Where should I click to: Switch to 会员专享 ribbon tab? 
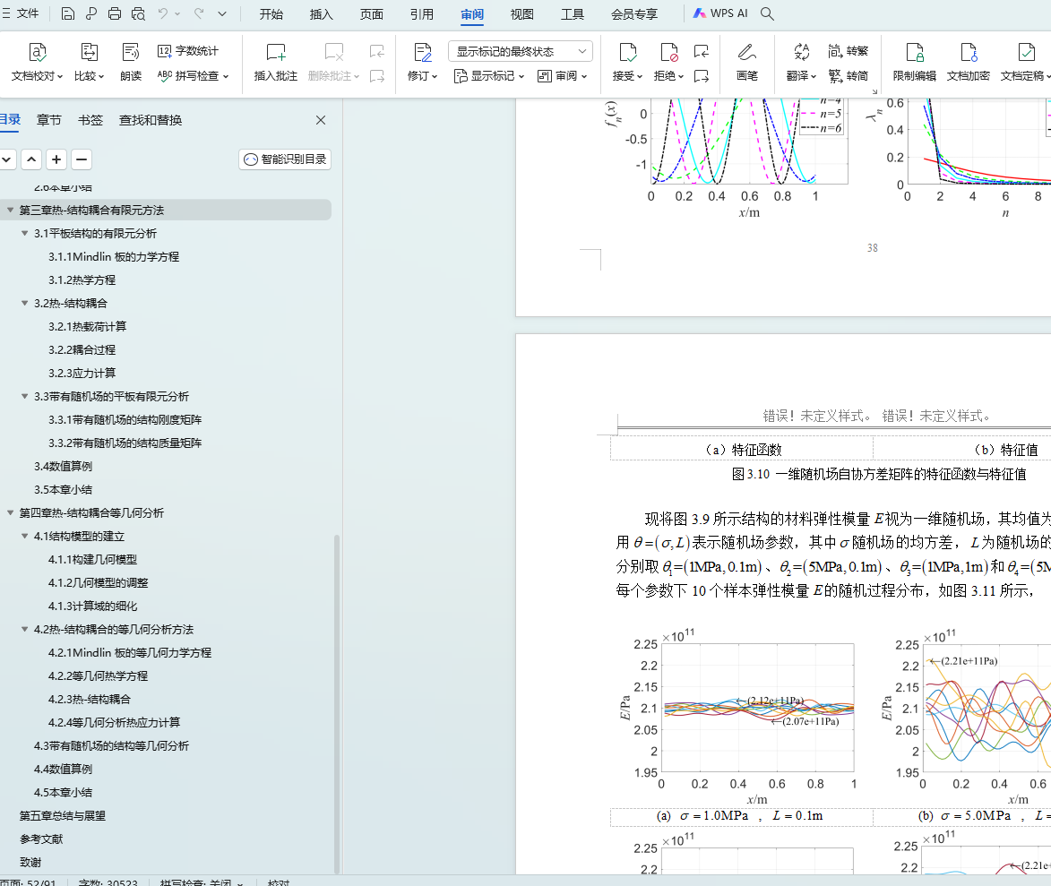pos(634,14)
